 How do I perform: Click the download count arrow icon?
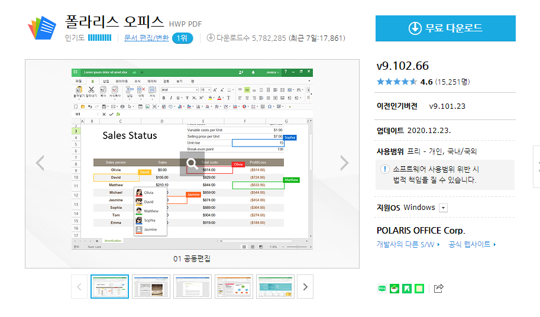(211, 37)
